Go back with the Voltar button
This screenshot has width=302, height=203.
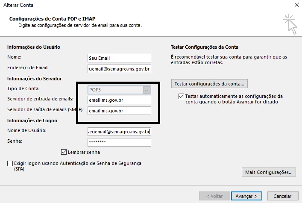pos(214,196)
